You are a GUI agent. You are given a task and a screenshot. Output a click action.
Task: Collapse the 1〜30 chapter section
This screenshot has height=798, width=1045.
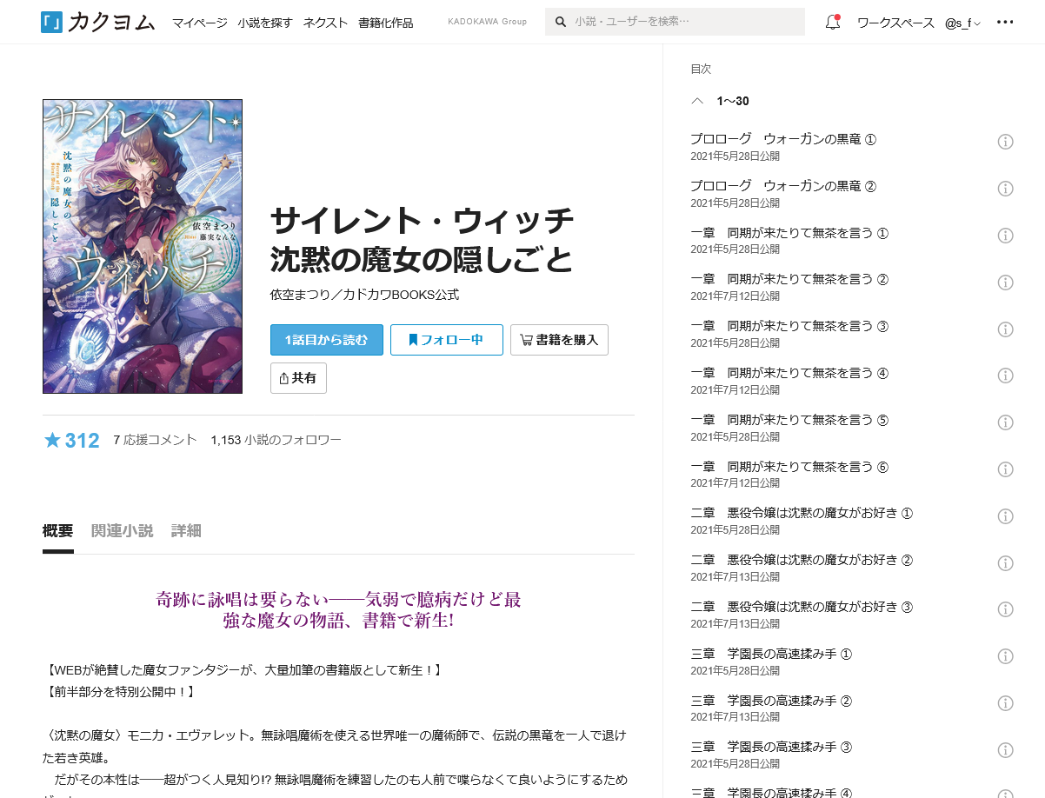click(697, 102)
